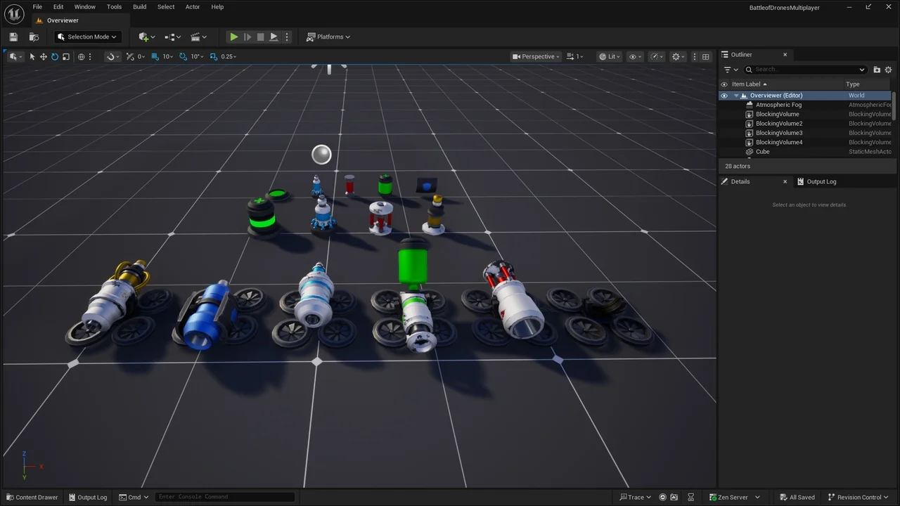Toggle visibility of Overviewer (Editor) world

pos(724,96)
